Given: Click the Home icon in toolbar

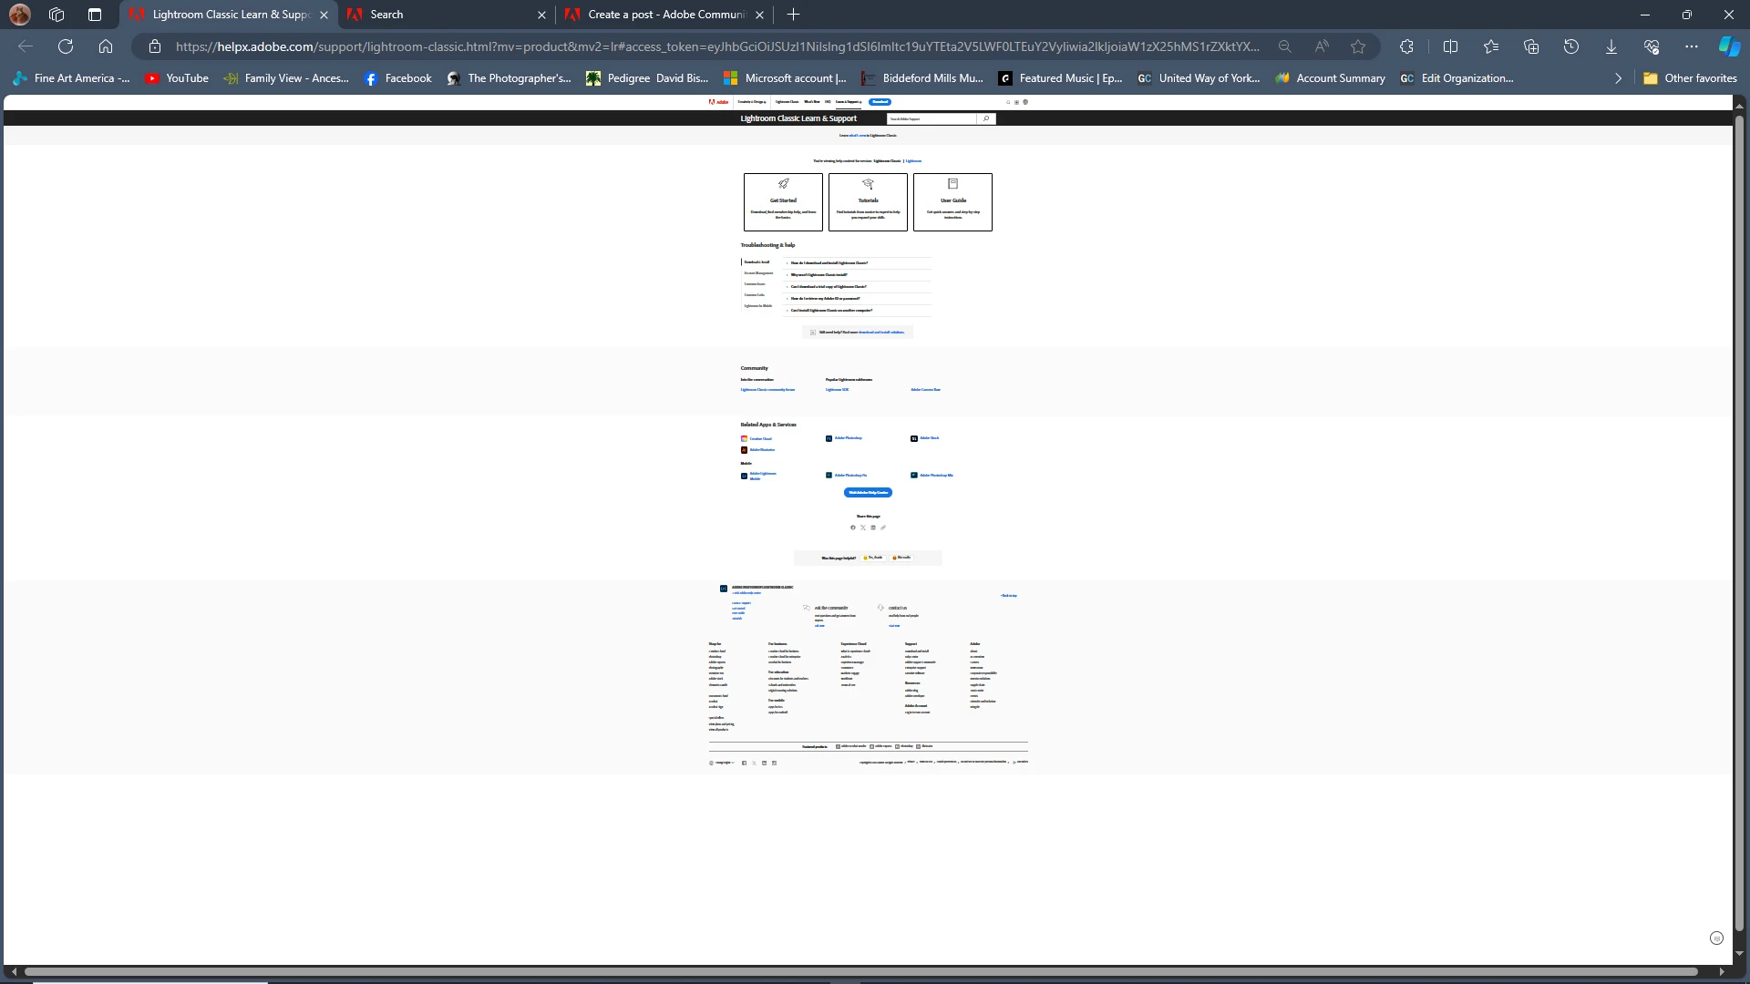Looking at the screenshot, I should tap(106, 46).
